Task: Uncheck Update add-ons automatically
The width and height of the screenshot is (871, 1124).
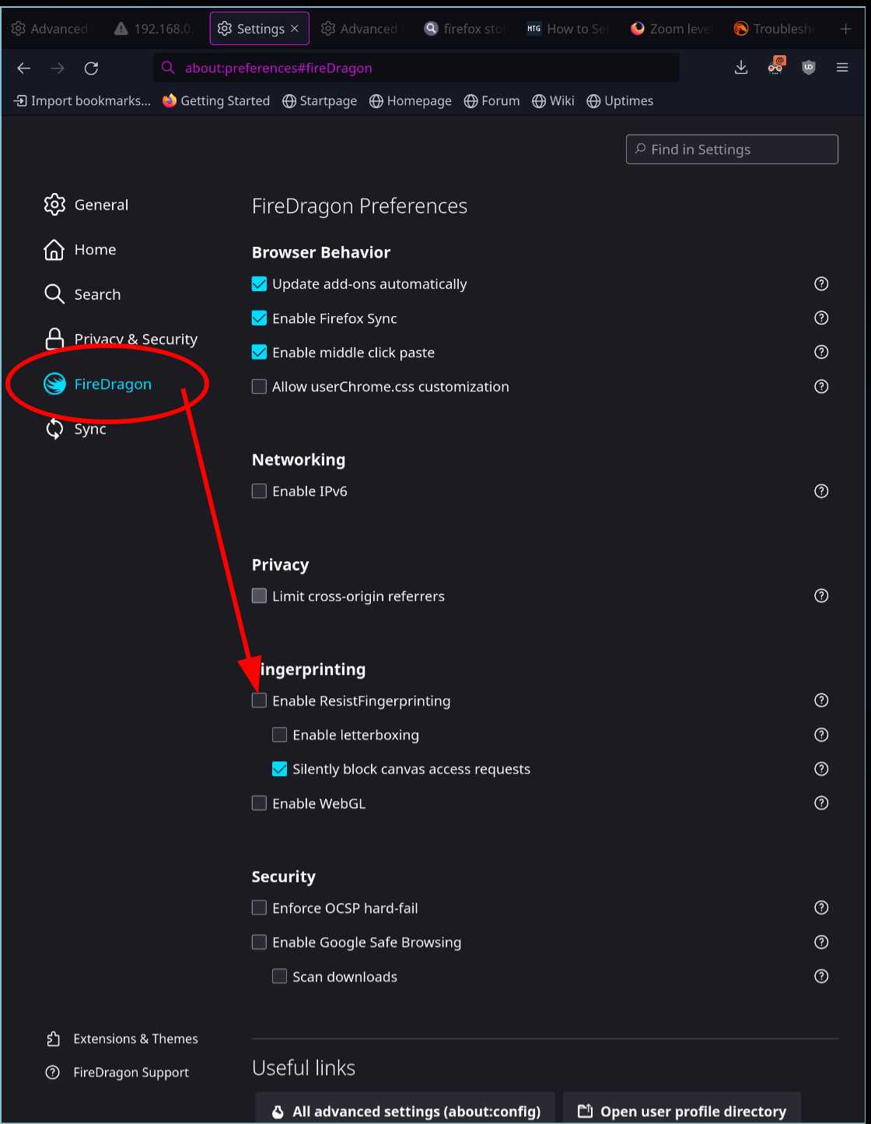Action: [x=260, y=284]
